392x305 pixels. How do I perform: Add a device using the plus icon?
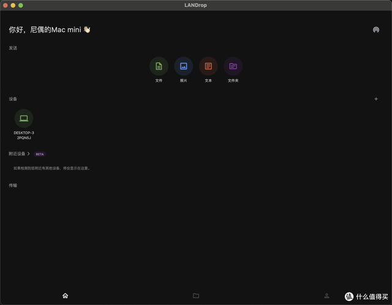(376, 99)
